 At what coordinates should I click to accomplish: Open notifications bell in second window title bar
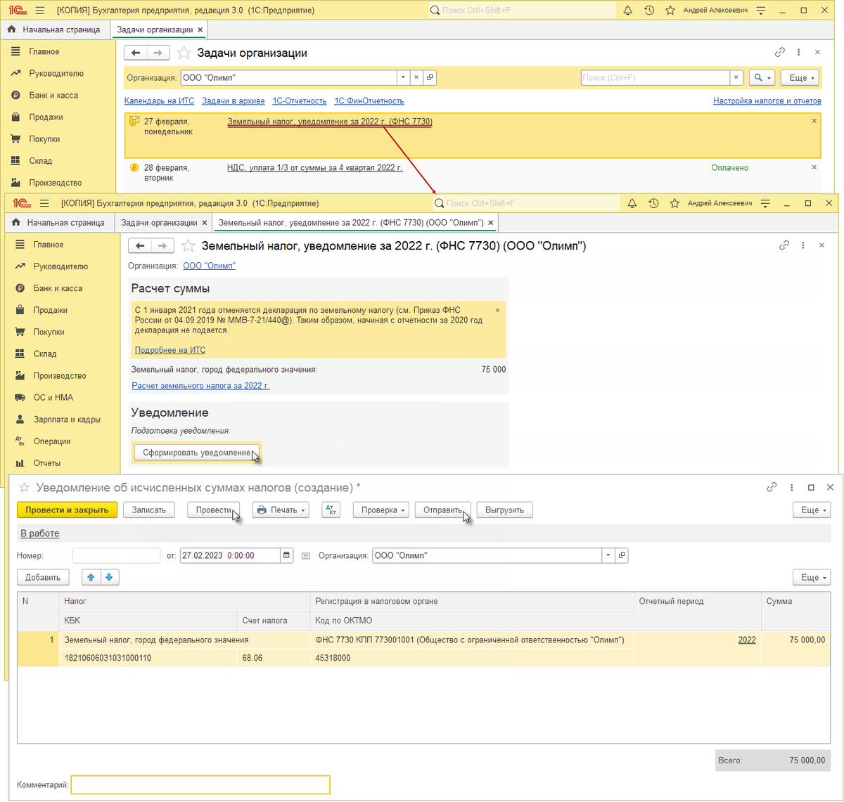tap(632, 203)
